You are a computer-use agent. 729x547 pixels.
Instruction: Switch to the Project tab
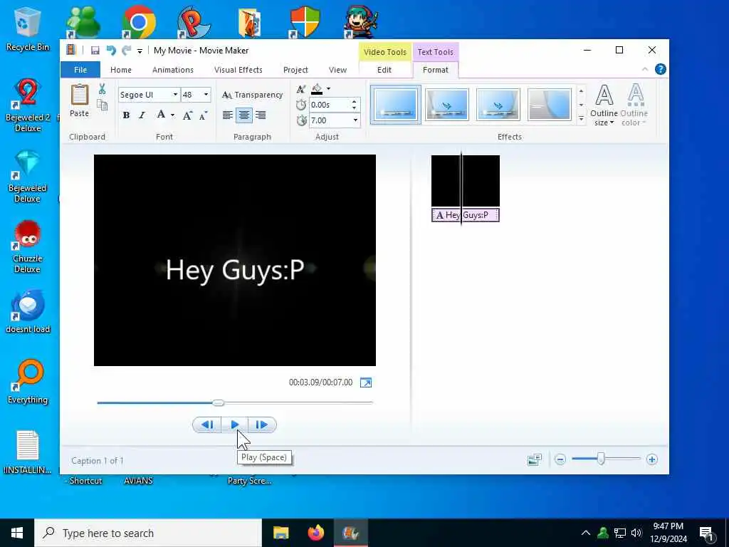click(295, 70)
